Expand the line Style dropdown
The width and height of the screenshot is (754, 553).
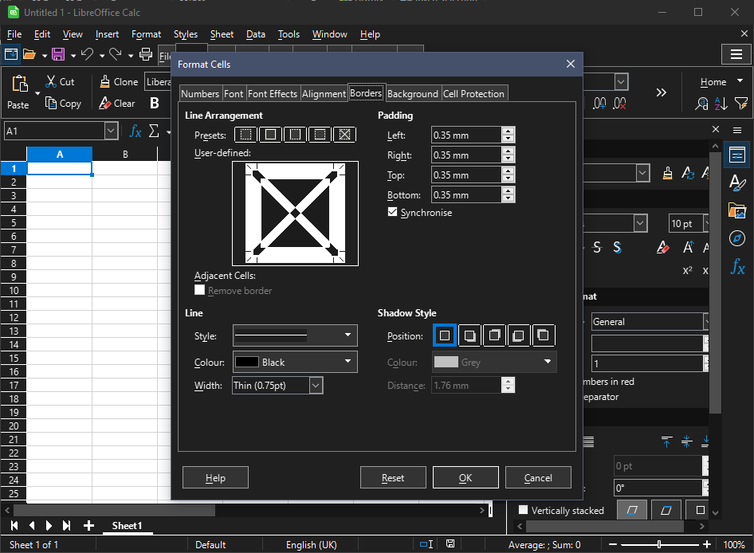pyautogui.click(x=295, y=335)
